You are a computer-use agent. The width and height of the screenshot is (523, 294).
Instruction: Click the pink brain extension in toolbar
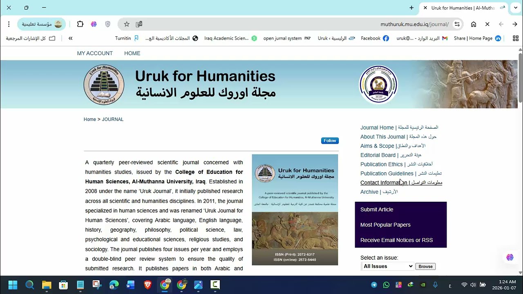coord(94,24)
